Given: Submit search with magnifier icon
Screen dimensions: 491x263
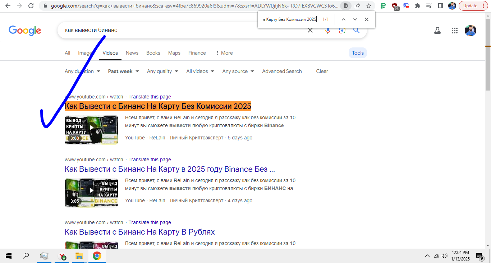Looking at the screenshot, I should click(x=356, y=31).
